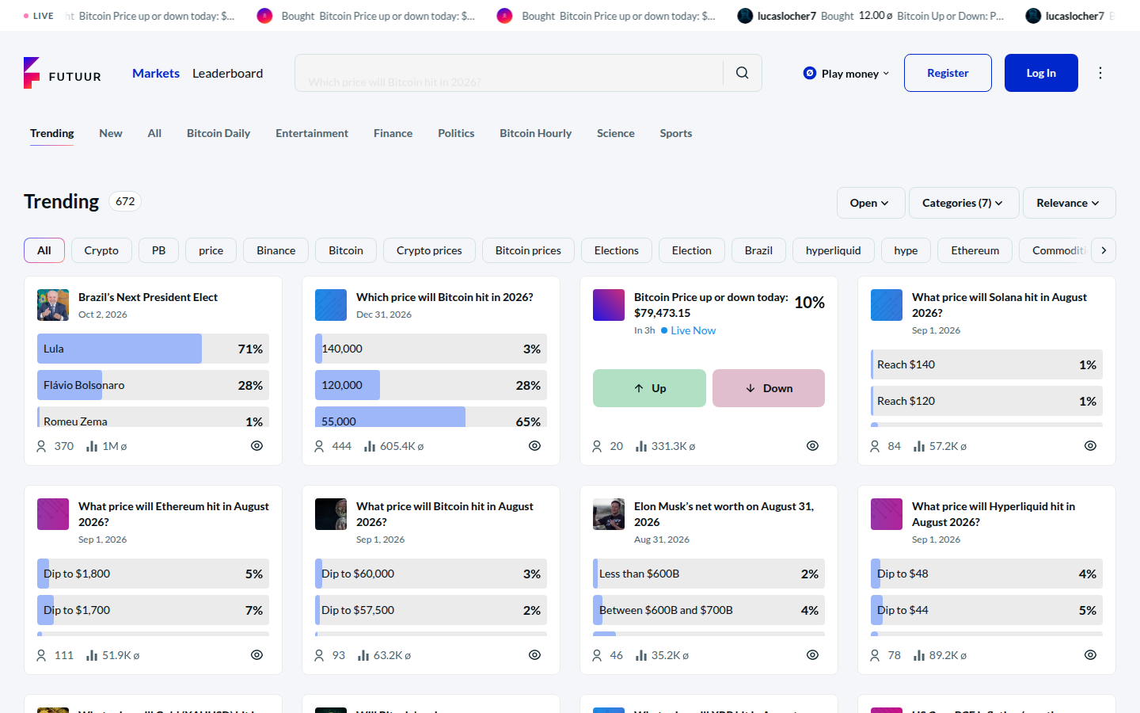Filter by the Crypto chip
1140x713 pixels.
[x=101, y=250]
